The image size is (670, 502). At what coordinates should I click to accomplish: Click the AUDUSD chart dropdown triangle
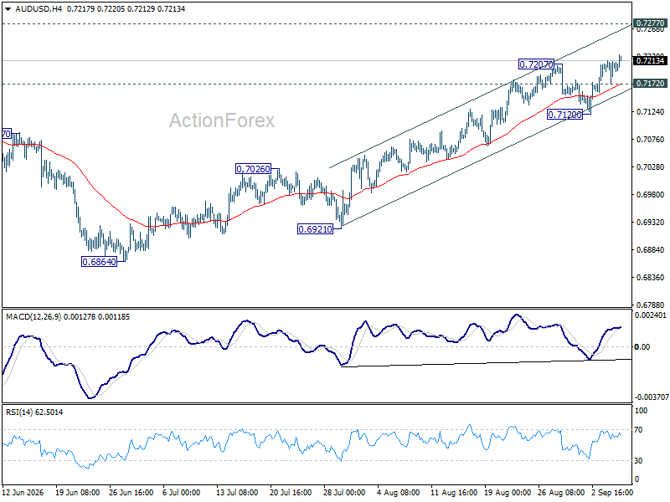(x=8, y=9)
